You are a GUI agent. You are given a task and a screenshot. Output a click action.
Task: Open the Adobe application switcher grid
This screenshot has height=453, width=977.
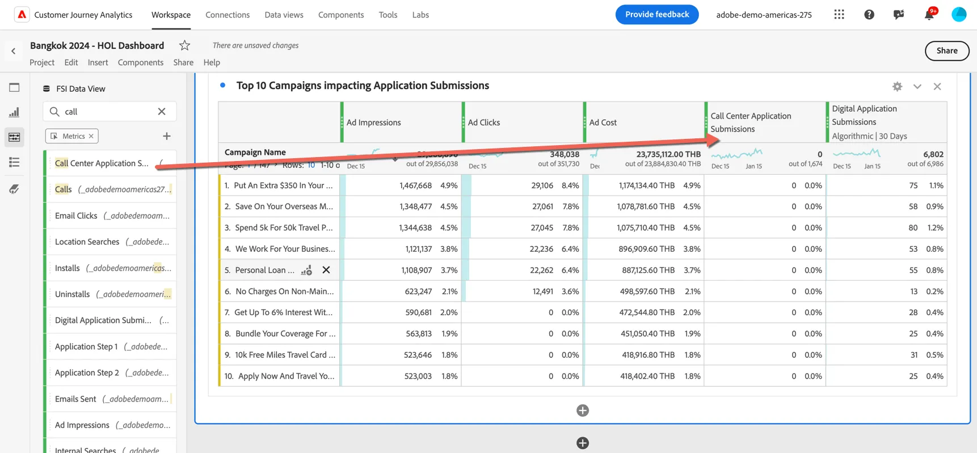point(839,15)
